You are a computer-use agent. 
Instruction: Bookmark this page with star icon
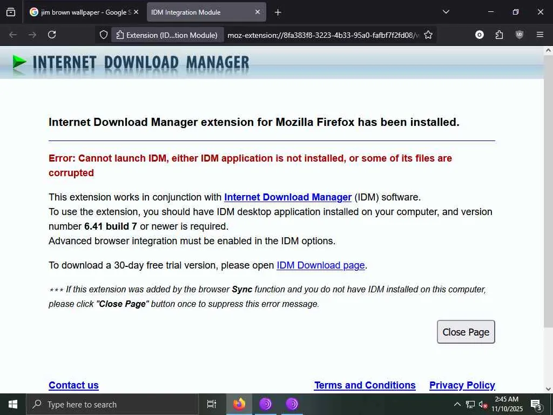[428, 35]
